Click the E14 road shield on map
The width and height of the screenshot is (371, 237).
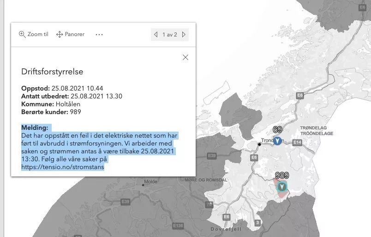click(x=297, y=143)
